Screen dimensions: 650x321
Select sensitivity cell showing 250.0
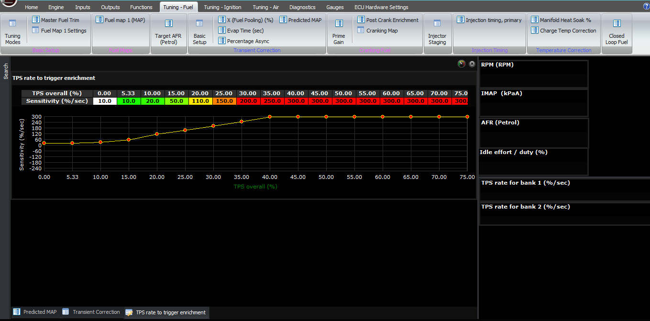272,101
